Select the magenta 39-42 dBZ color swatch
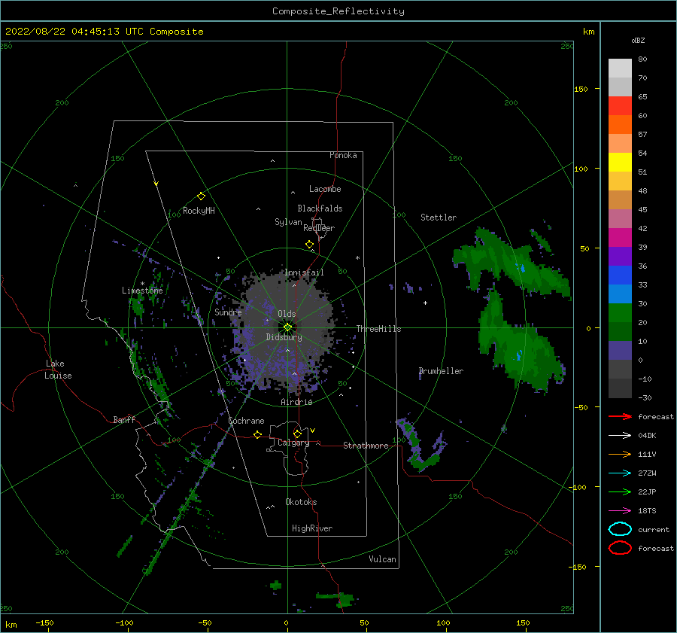The height and width of the screenshot is (633, 677). coord(620,238)
